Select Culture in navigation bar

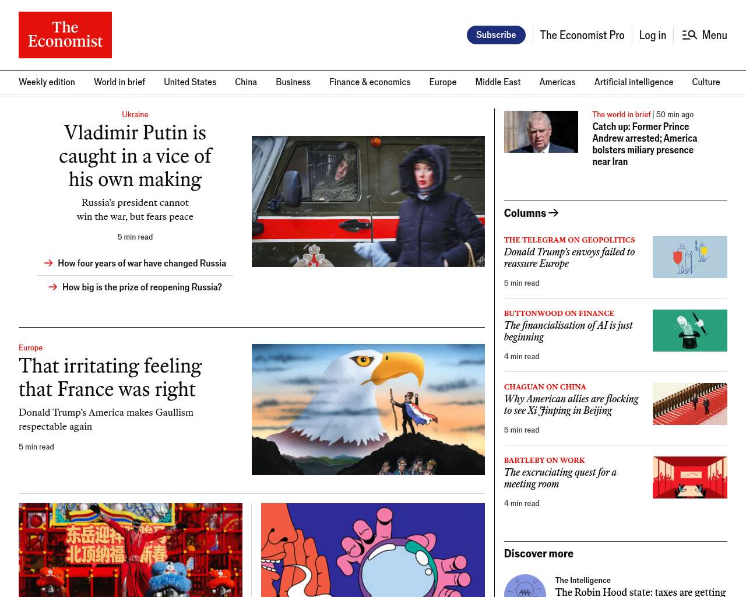tap(706, 82)
